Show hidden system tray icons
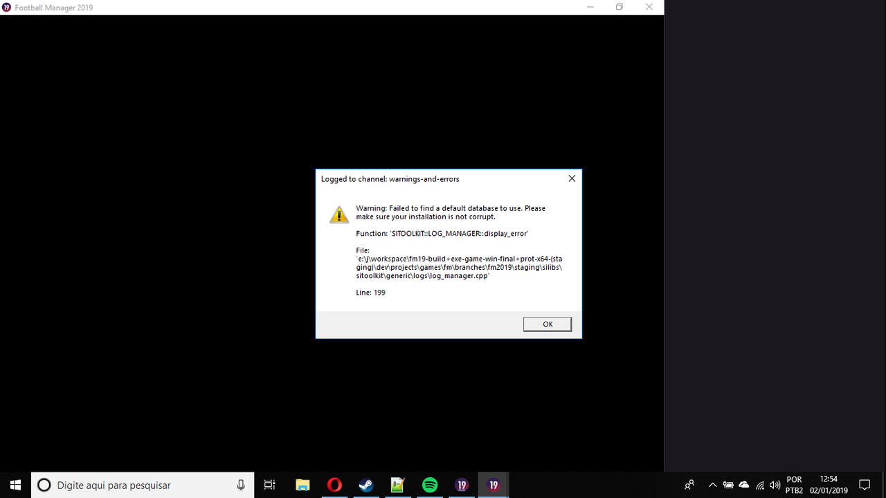The width and height of the screenshot is (886, 498). coord(712,485)
